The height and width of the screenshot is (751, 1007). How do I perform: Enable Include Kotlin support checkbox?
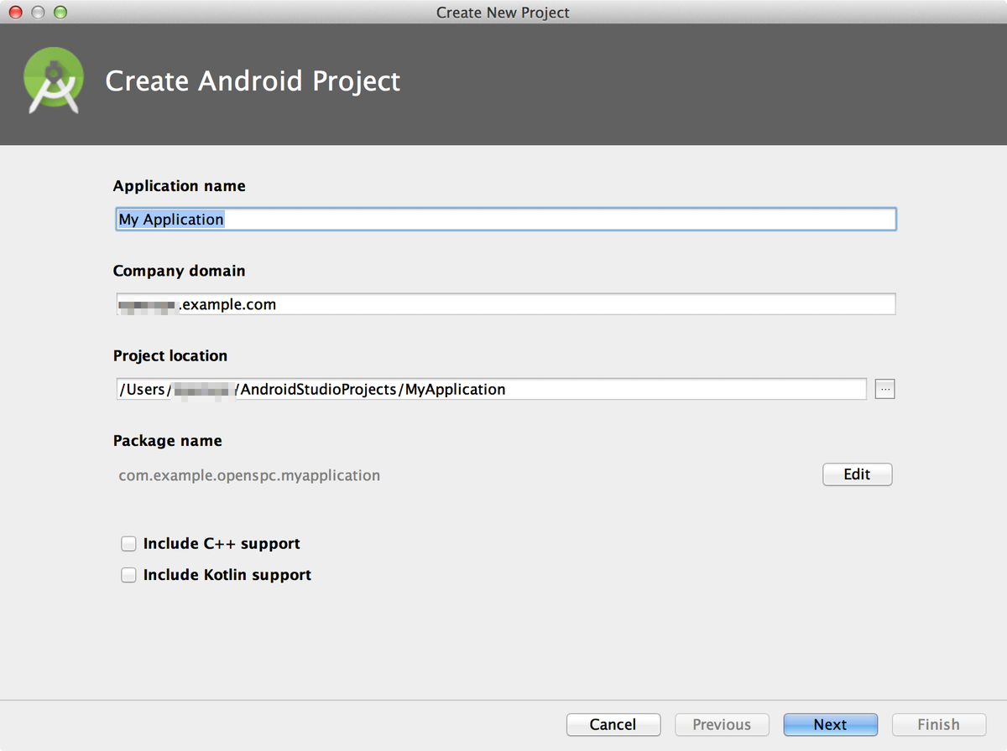click(128, 575)
